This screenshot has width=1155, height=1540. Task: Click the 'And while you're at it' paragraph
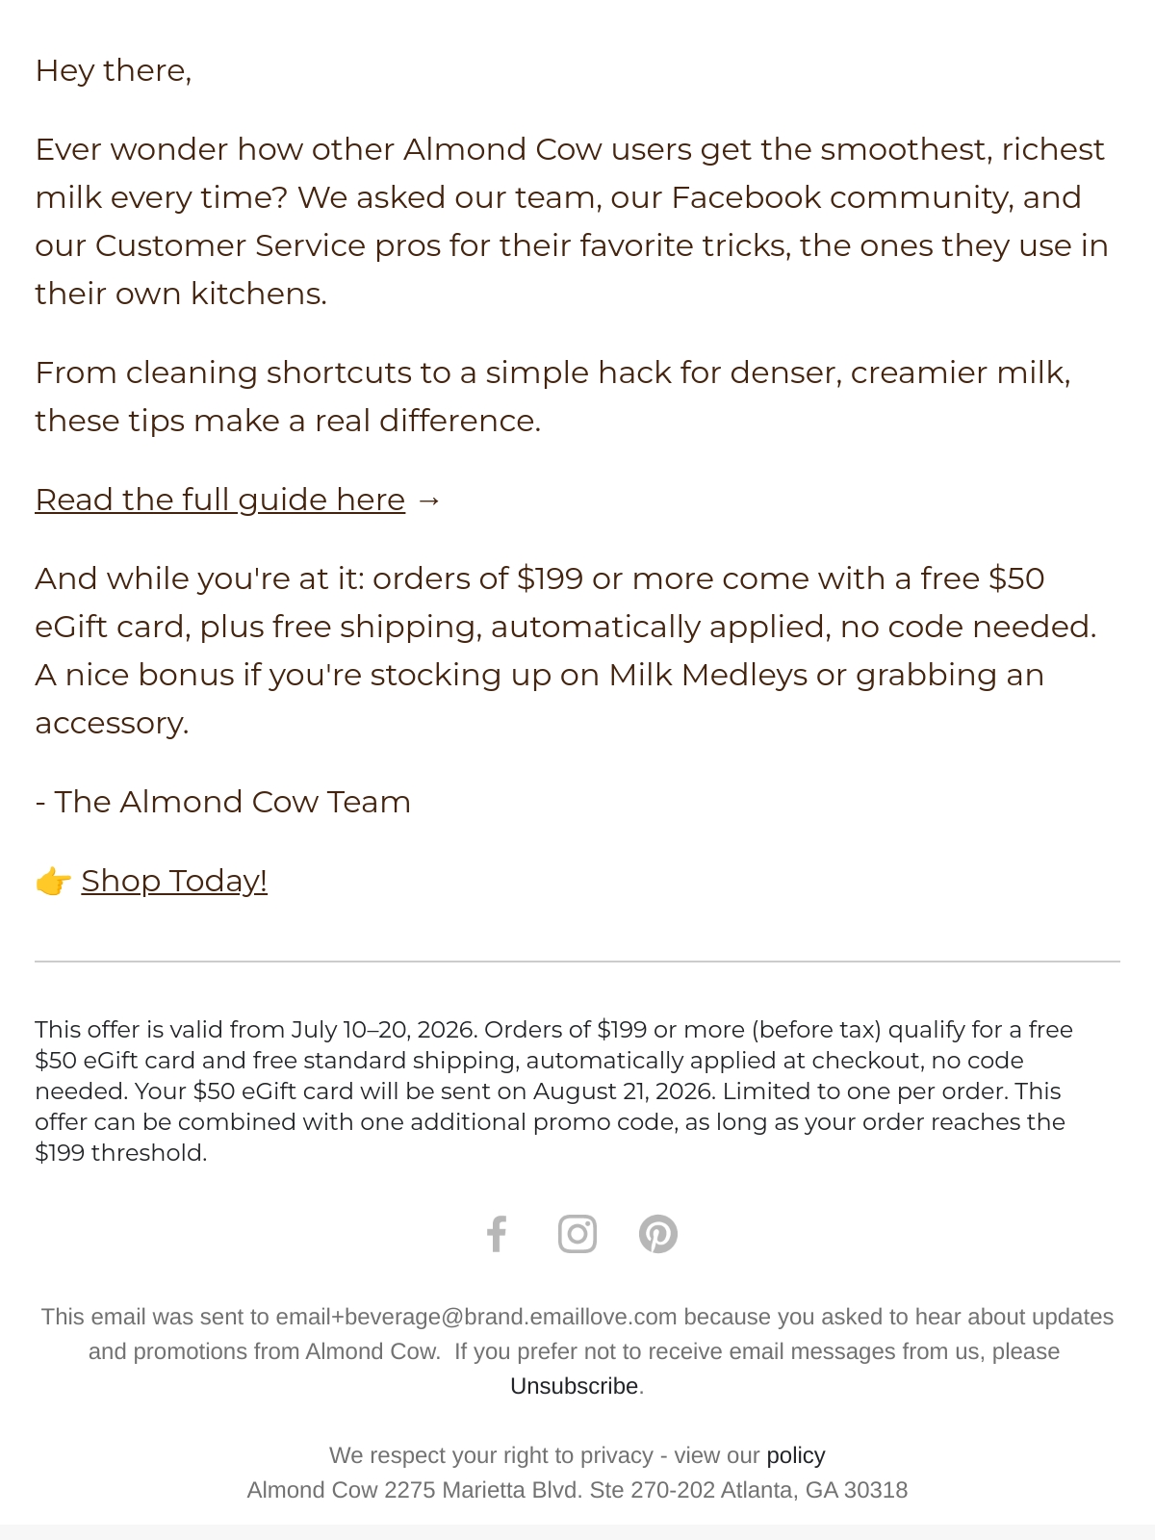566,651
